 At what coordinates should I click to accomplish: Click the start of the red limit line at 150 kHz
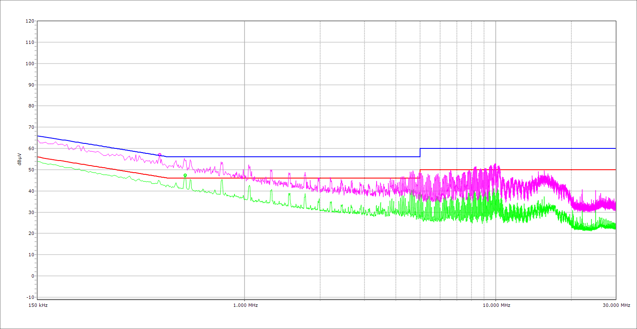38,157
